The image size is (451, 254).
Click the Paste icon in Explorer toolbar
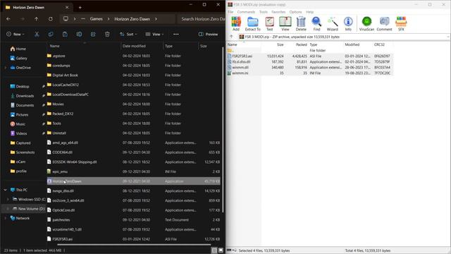(x=65, y=35)
